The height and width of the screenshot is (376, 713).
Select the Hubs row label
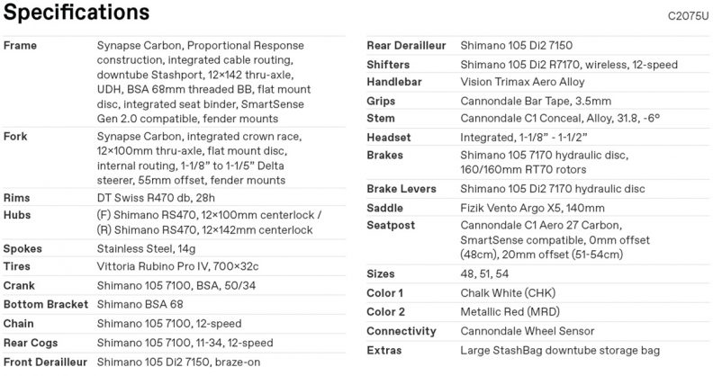pyautogui.click(x=19, y=215)
